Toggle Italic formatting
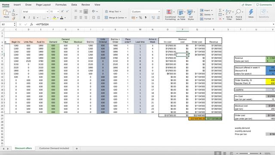Image resolution: width=275 pixels, height=155 pixels. (29, 18)
